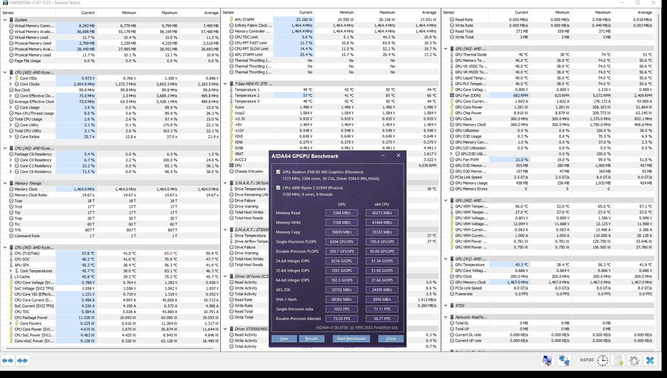Click Save in AIDA64 benchmark dialog
Screen dimensions: 667x378
coord(284,338)
